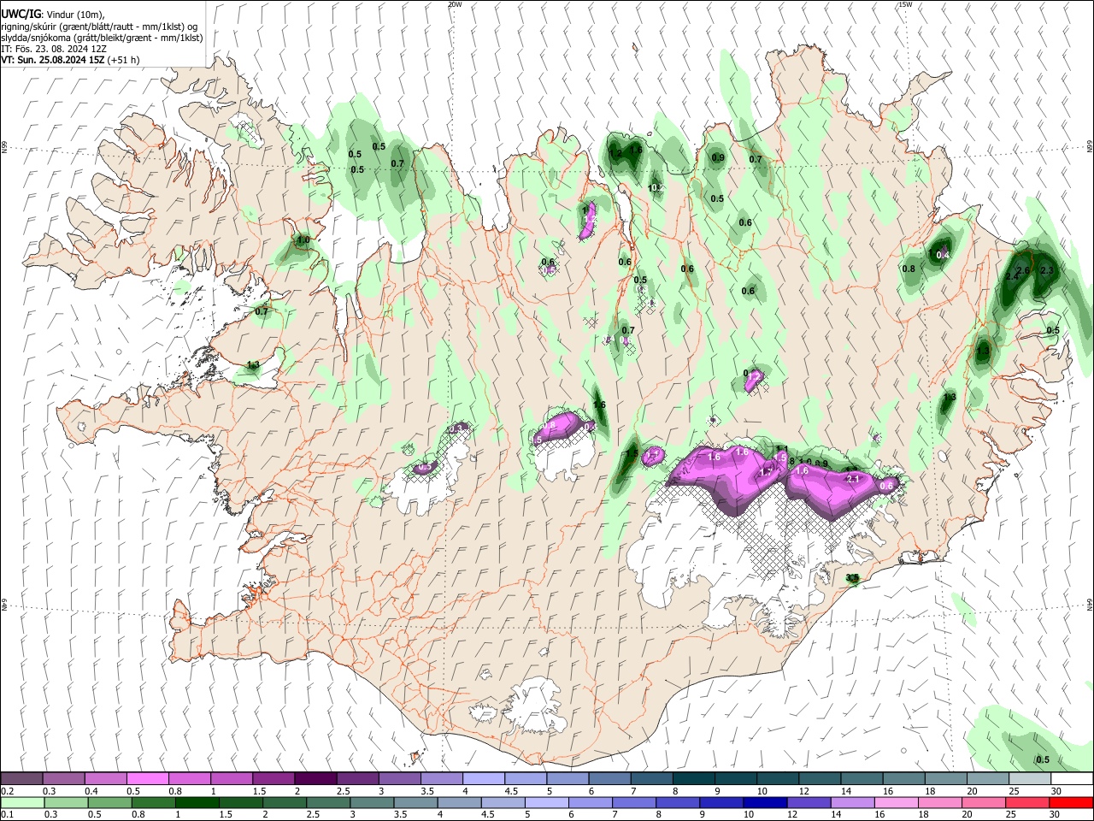Click the lower legend swatch starting at 14
Viewport: 1094px width, 821px height.
pyautogui.click(x=852, y=802)
